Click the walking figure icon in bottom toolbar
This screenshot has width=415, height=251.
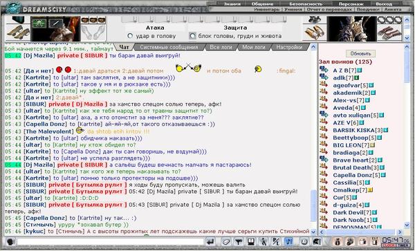tap(264, 241)
